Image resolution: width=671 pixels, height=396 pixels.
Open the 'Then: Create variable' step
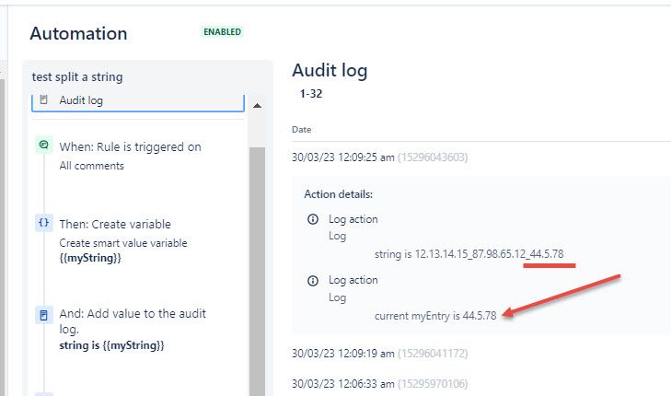pos(115,224)
